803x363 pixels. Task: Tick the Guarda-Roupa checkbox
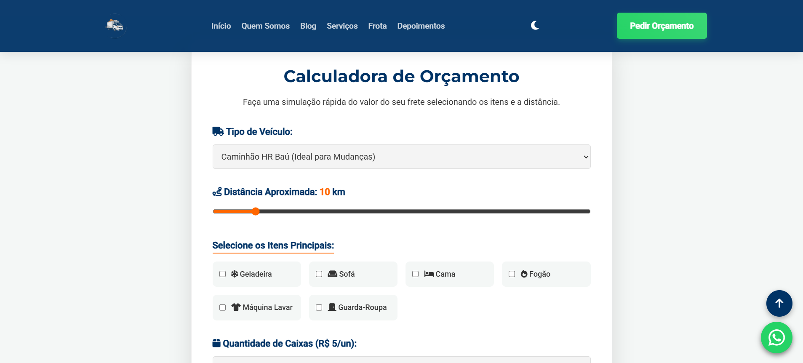pos(319,307)
